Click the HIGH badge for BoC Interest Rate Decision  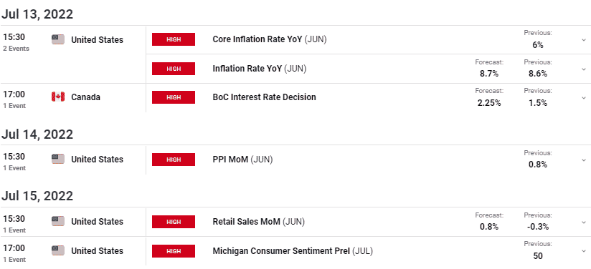pos(174,97)
